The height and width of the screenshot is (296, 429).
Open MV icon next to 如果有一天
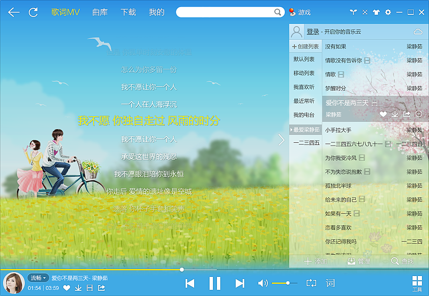(x=357, y=213)
